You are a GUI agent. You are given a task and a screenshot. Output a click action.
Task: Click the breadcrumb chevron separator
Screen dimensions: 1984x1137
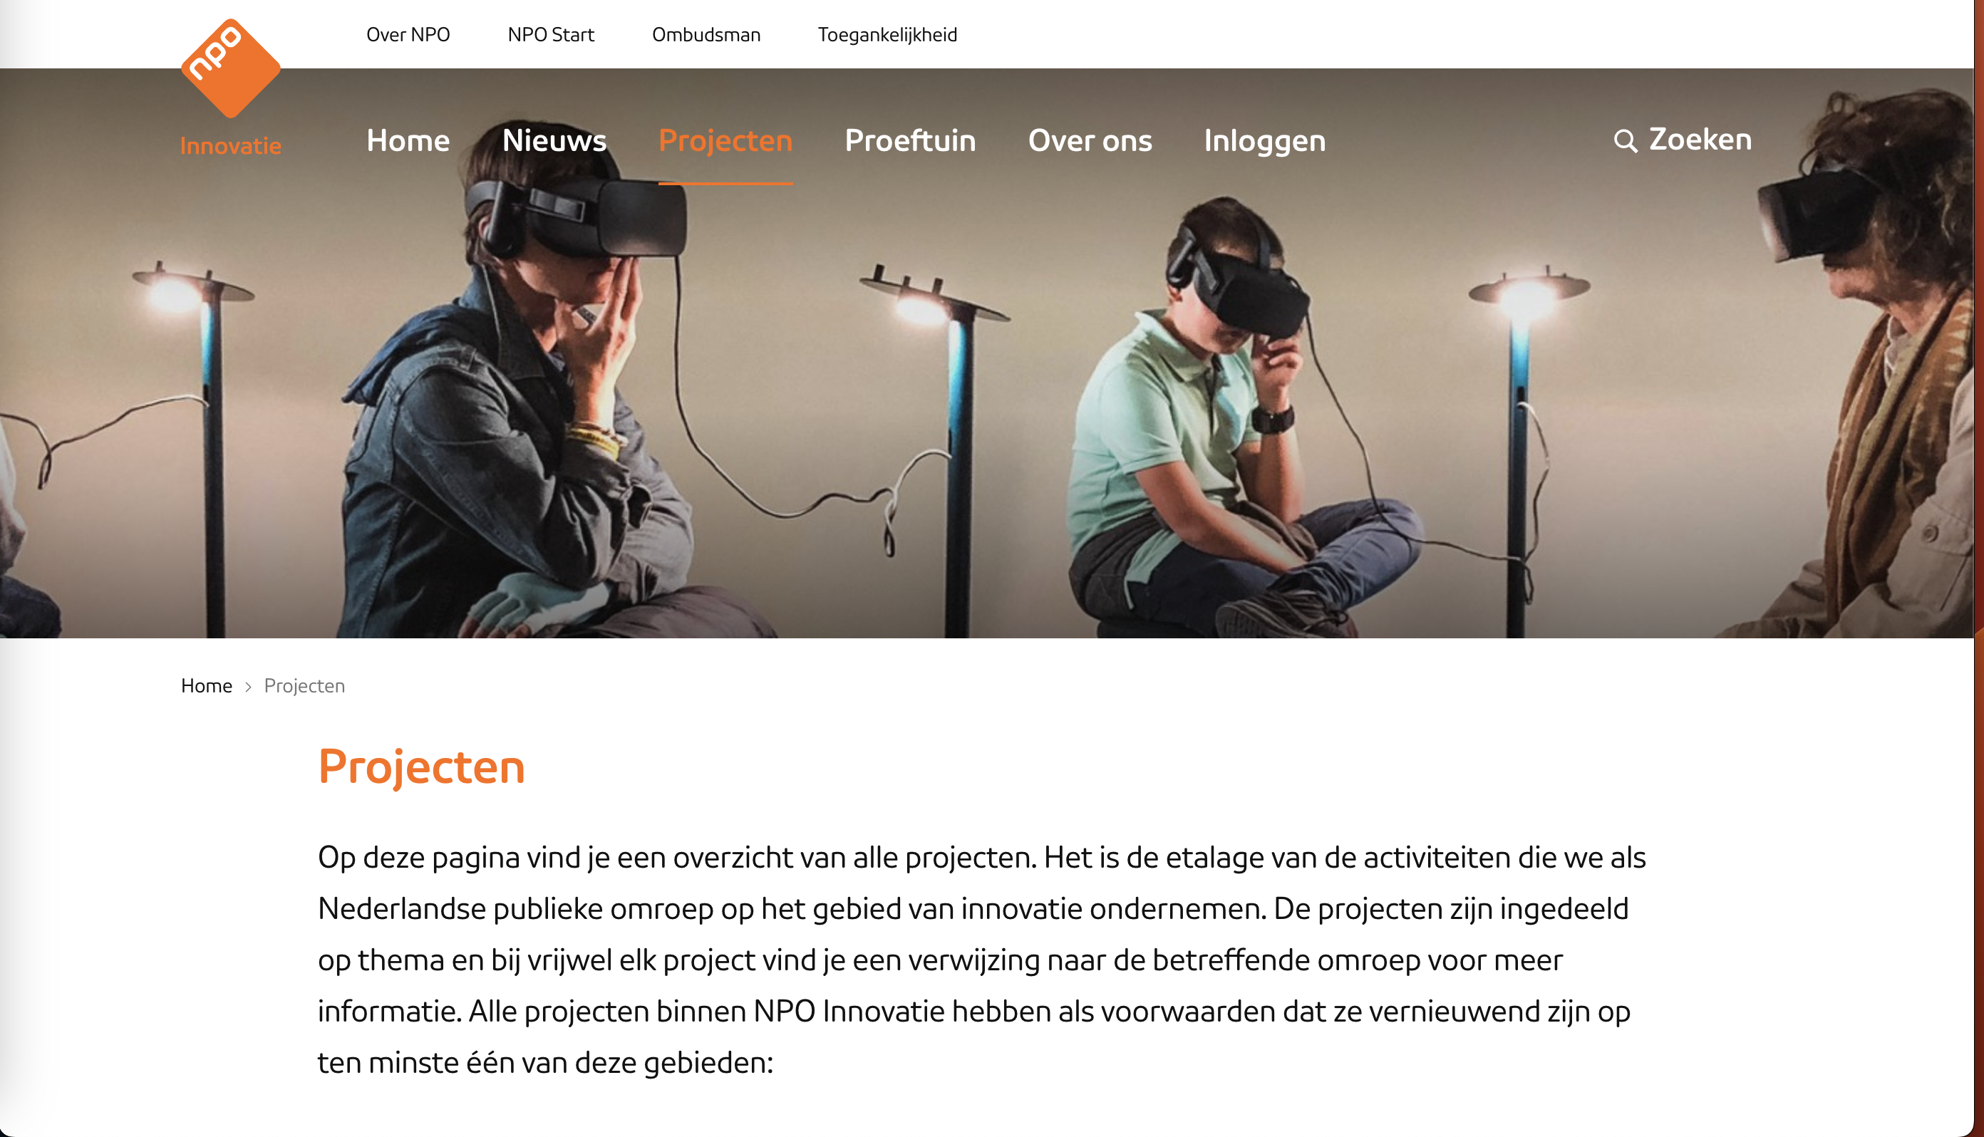pyautogui.click(x=247, y=687)
